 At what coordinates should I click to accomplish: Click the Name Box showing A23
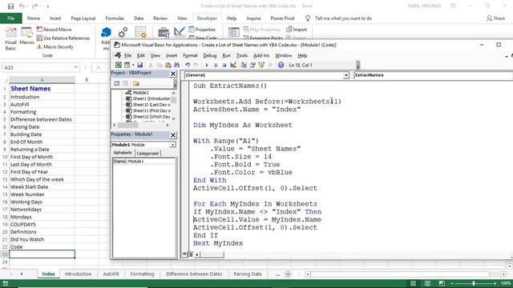click(x=38, y=67)
